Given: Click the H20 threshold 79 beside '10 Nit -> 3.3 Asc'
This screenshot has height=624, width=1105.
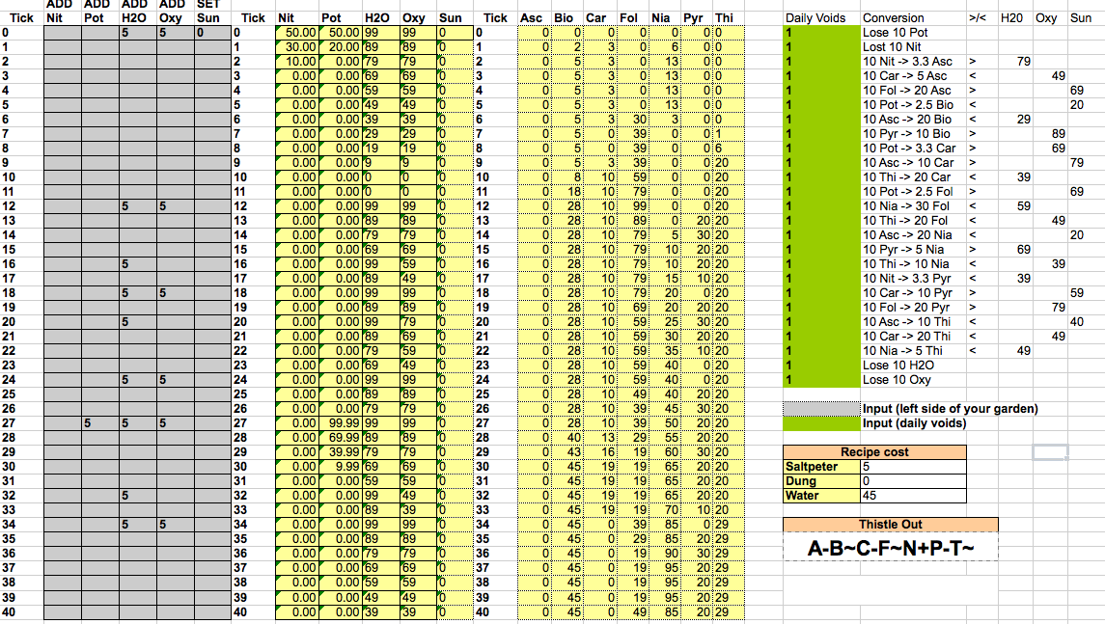Looking at the screenshot, I should tap(1015, 62).
